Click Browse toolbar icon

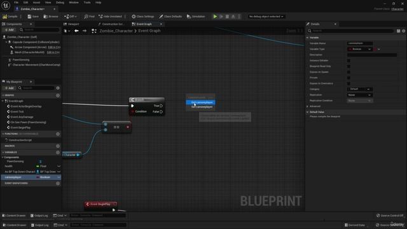(x=45, y=17)
